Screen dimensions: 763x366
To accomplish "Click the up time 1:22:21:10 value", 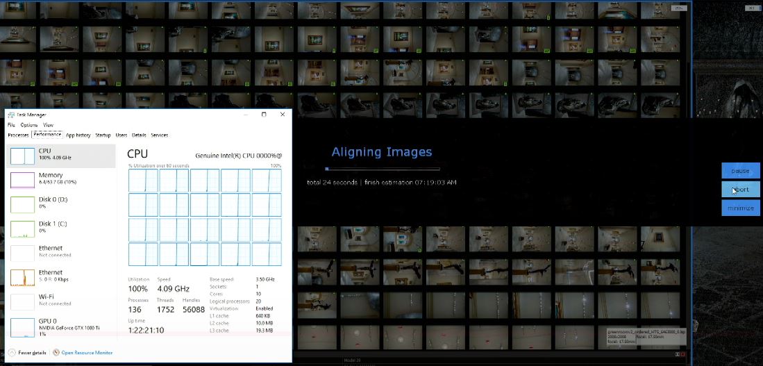I will point(146,331).
